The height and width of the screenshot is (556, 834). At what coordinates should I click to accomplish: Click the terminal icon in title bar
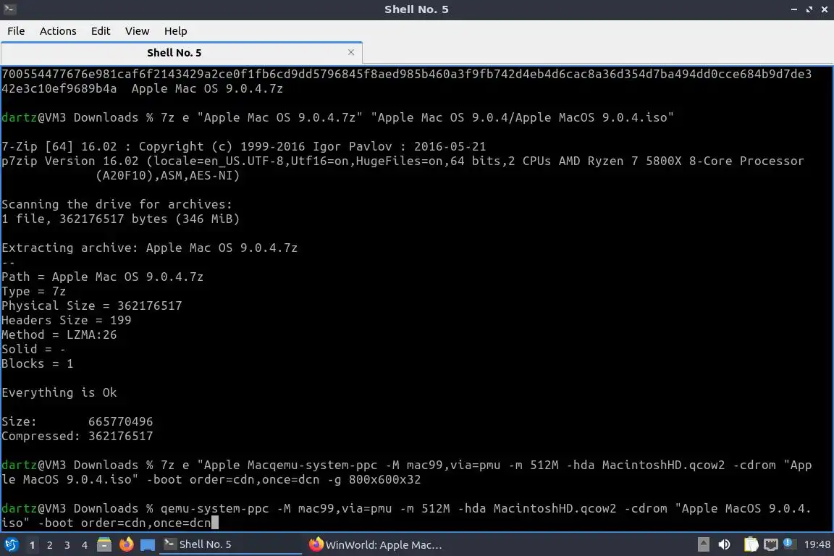[9, 9]
